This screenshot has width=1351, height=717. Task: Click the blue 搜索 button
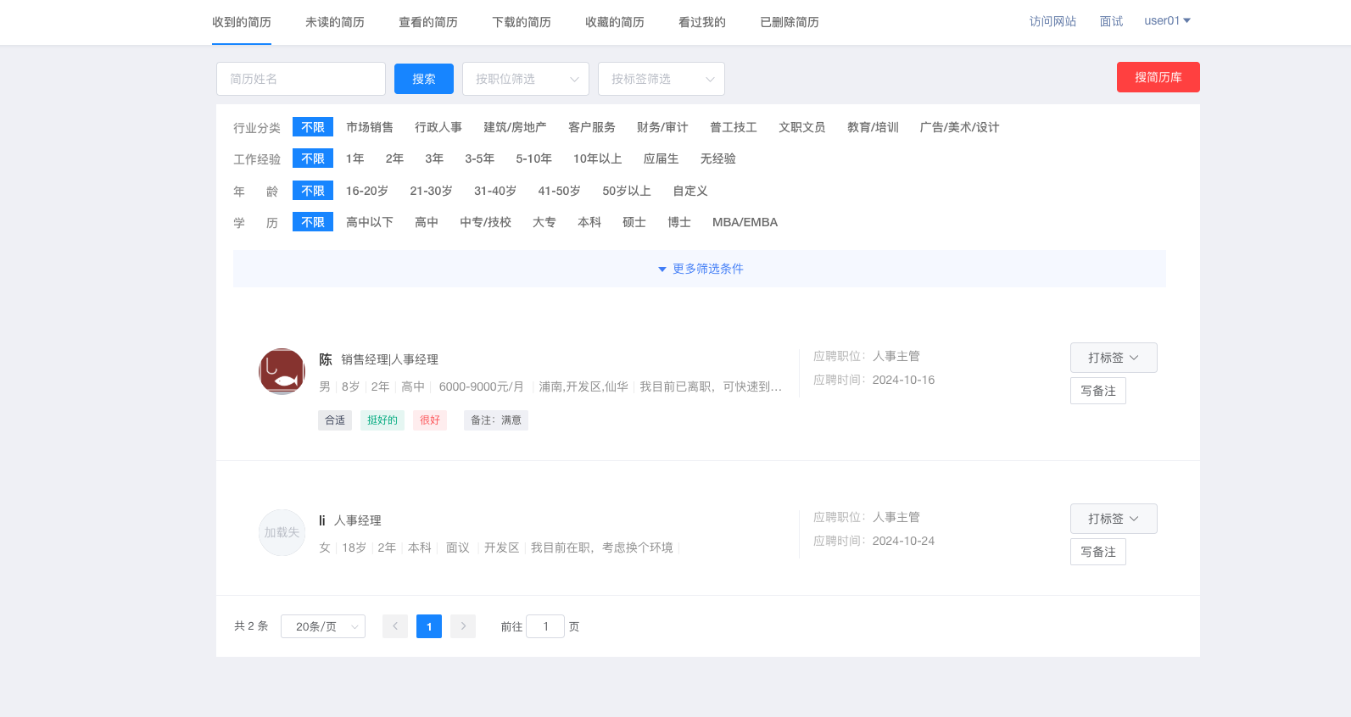click(424, 79)
